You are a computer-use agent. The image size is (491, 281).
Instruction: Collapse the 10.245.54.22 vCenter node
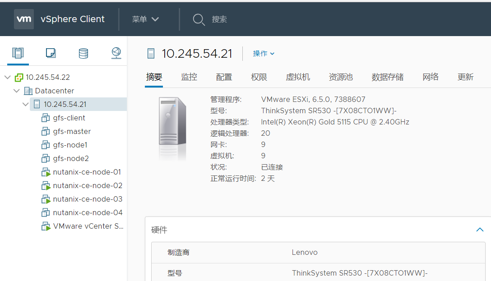pos(8,77)
